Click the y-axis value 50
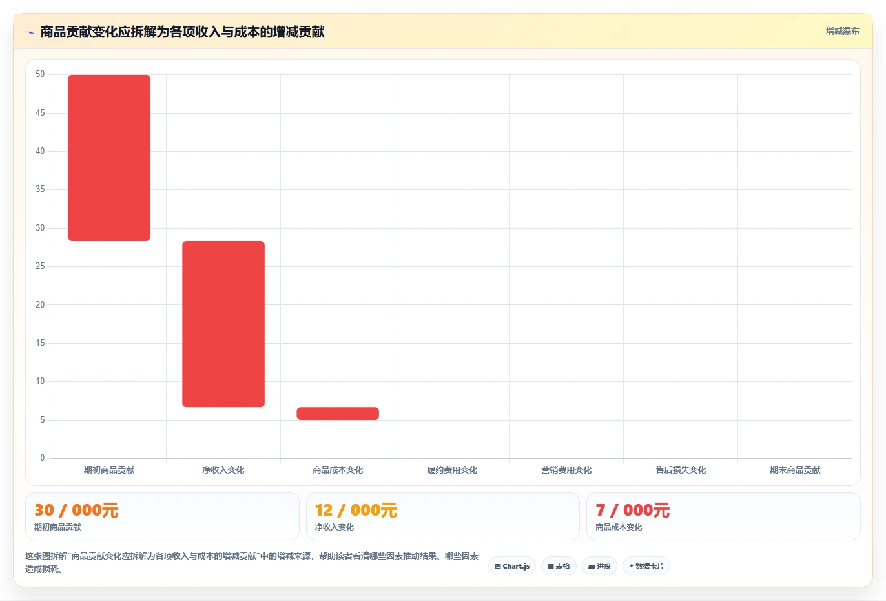This screenshot has height=601, width=886. tap(40, 74)
